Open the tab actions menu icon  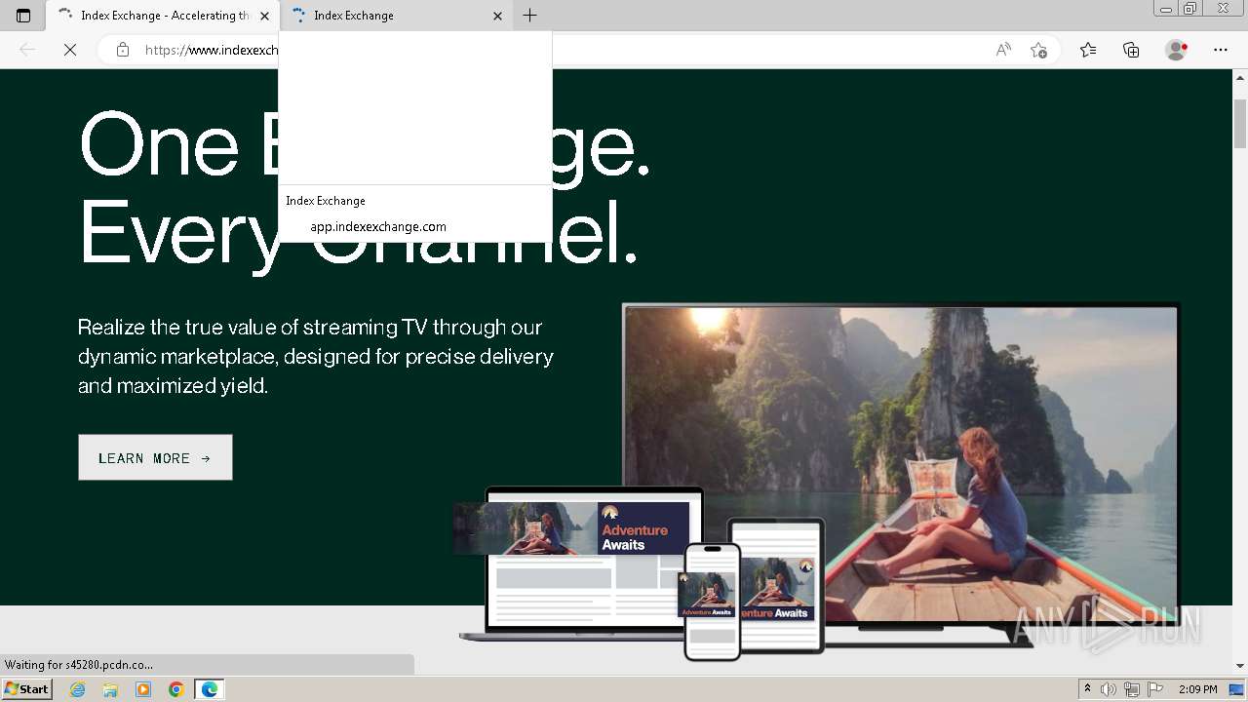click(23, 16)
